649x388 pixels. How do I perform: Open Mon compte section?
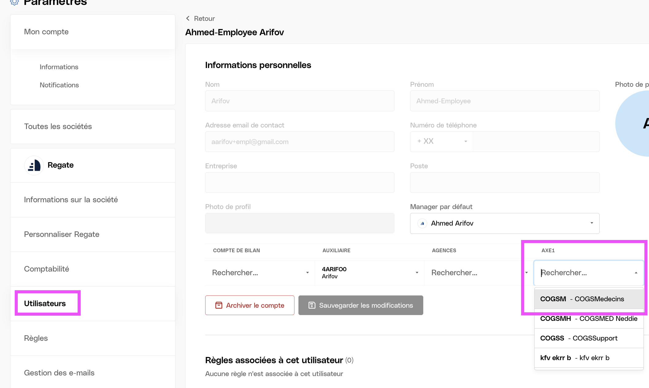93,32
